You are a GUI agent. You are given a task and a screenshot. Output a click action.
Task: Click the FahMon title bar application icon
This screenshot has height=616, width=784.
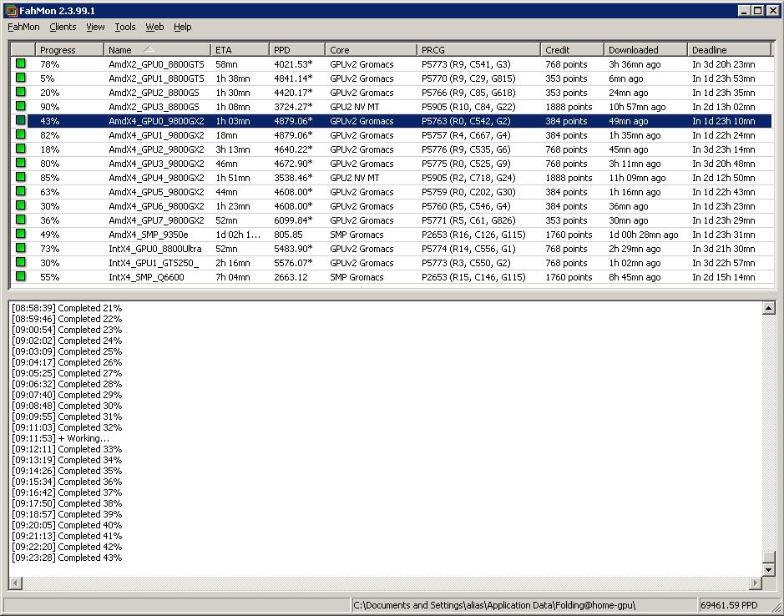(x=11, y=11)
